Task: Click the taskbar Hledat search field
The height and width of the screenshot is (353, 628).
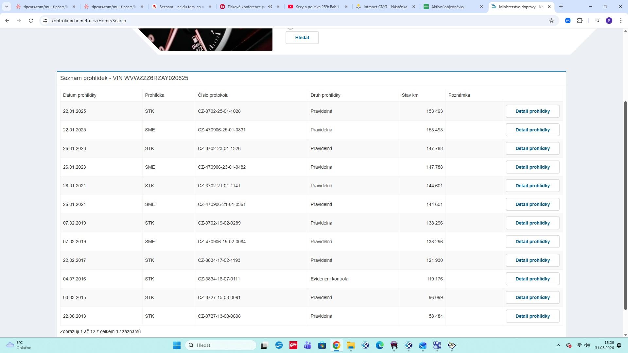Action: (221, 345)
